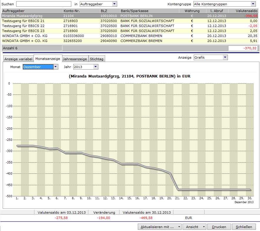
Task: Expand the Kontengruppe dropdown
Action: tap(253, 4)
